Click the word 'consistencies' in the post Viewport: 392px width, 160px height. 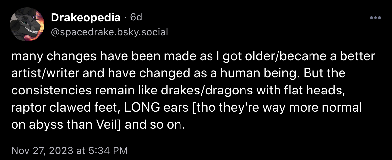tap(51, 91)
